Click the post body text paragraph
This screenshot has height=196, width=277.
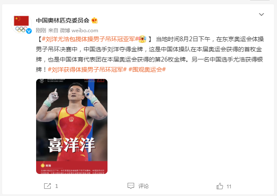[x=150, y=54]
